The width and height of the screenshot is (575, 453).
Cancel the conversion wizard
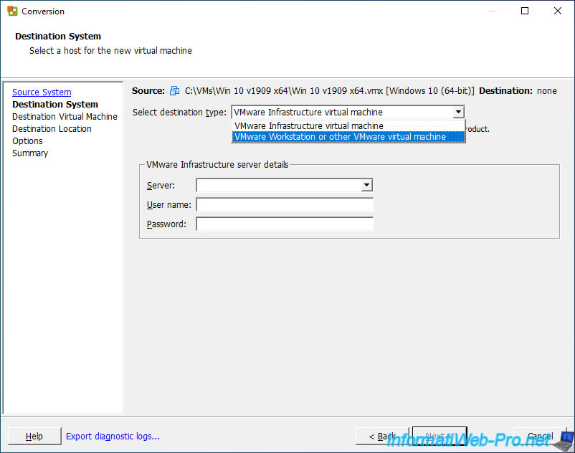[x=540, y=436]
